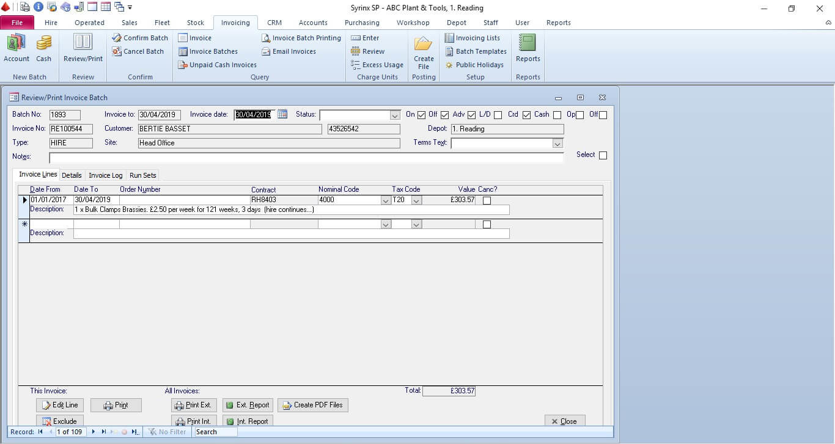Image resolution: width=835 pixels, height=444 pixels.
Task: Open calendar picker beside Invoice date
Action: coord(282,114)
